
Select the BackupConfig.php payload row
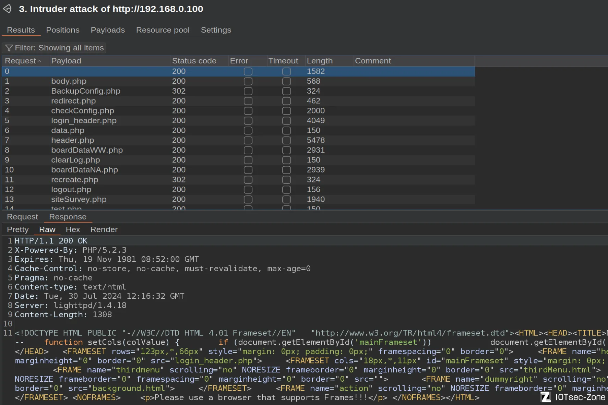(238, 91)
